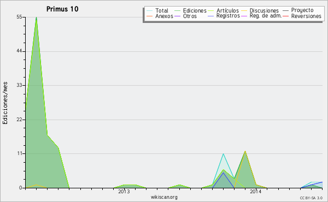This screenshot has width=328, height=202.
Task: Click the cyan Total line swatch in legend
Action: (150, 11)
